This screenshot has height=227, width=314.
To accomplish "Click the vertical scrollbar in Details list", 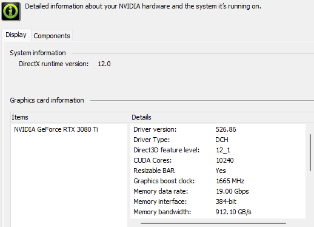I will click(x=310, y=153).
